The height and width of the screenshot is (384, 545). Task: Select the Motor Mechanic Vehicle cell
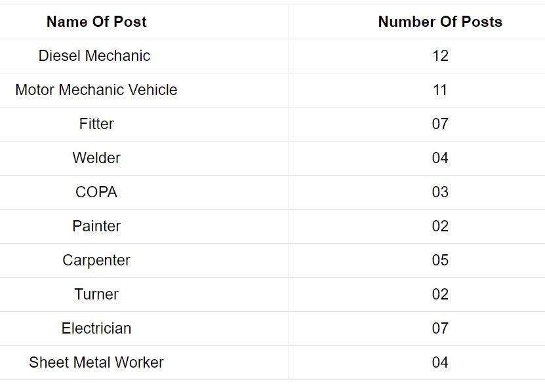pyautogui.click(x=96, y=90)
